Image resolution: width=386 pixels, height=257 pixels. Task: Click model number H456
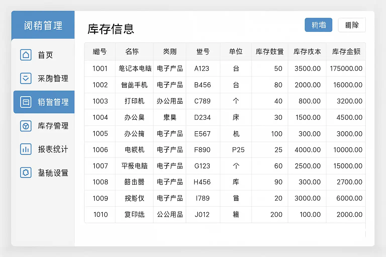[202, 182]
